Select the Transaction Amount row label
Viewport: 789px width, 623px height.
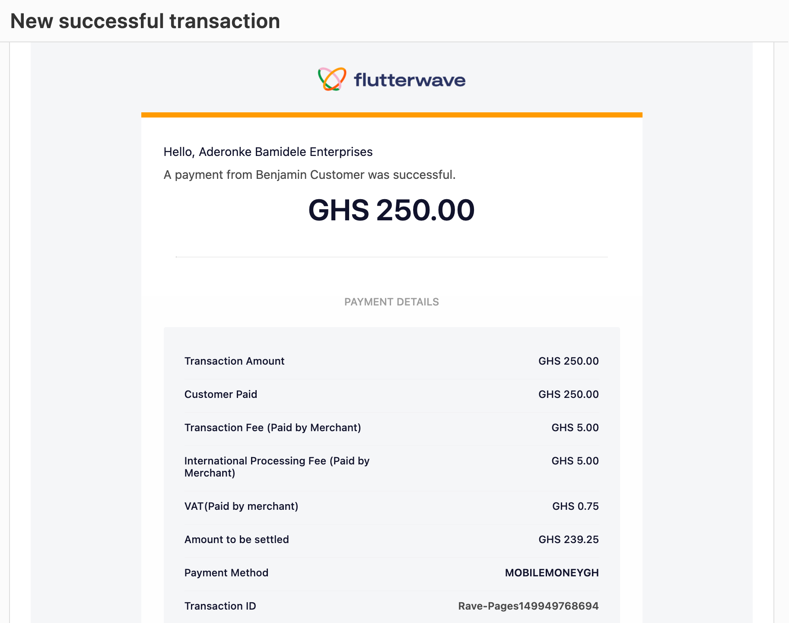tap(234, 361)
